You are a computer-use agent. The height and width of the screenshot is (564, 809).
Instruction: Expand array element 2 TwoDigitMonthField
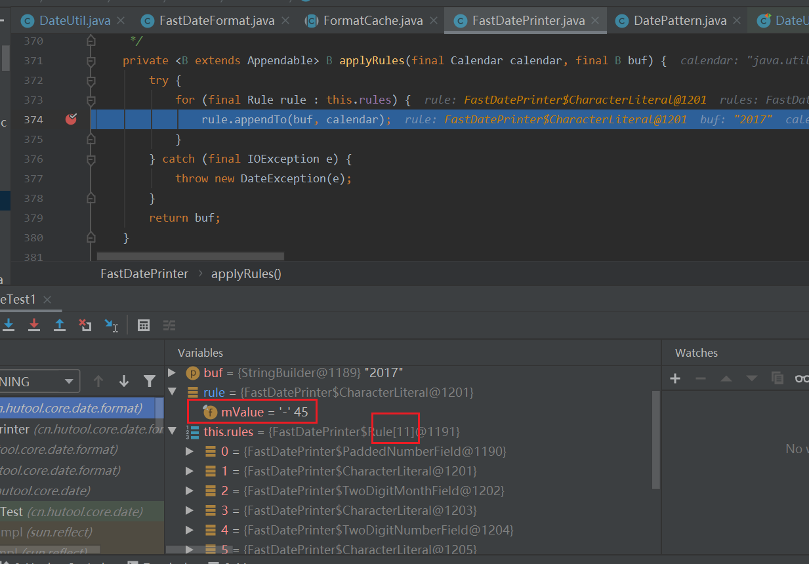pyautogui.click(x=190, y=491)
